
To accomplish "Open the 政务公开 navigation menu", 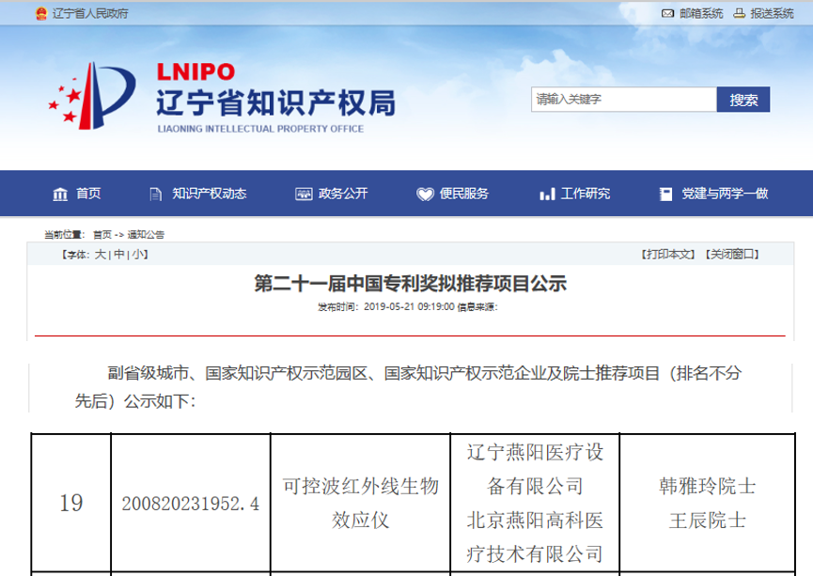I will coord(343,194).
